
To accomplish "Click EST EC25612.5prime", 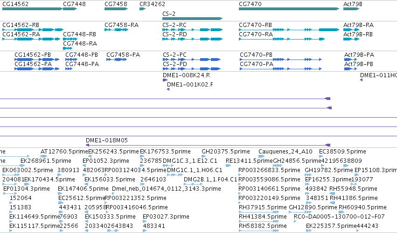I will (60, 203).
